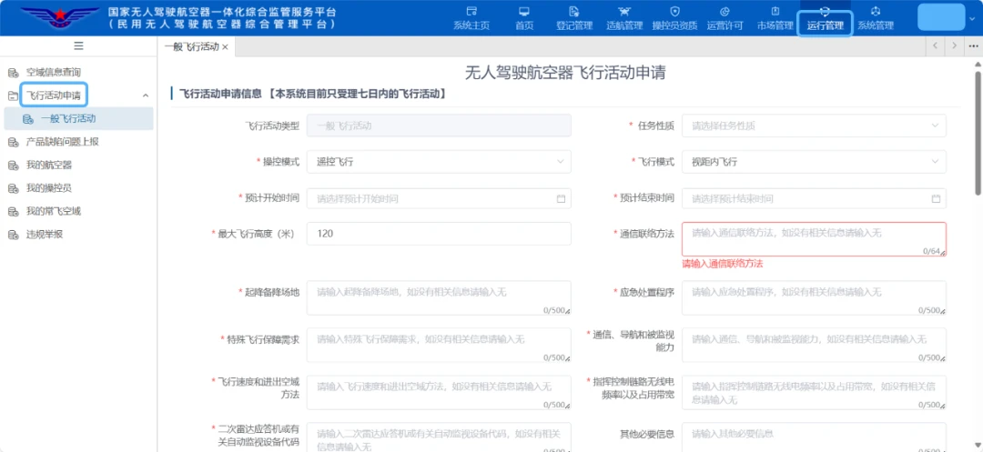Open 任务性质 dropdown
The height and width of the screenshot is (452, 983).
click(814, 126)
